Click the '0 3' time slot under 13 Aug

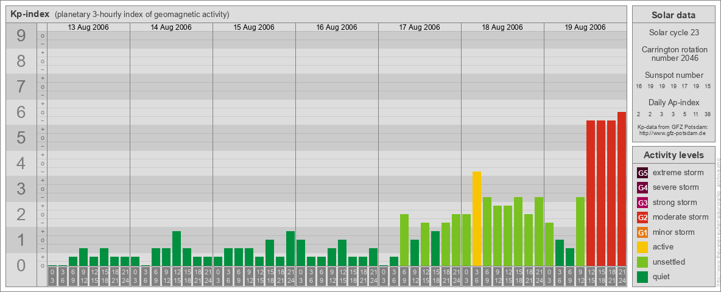pos(52,276)
